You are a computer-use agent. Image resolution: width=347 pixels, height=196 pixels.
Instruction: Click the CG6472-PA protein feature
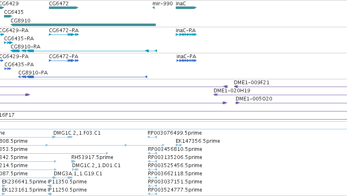tap(64, 61)
